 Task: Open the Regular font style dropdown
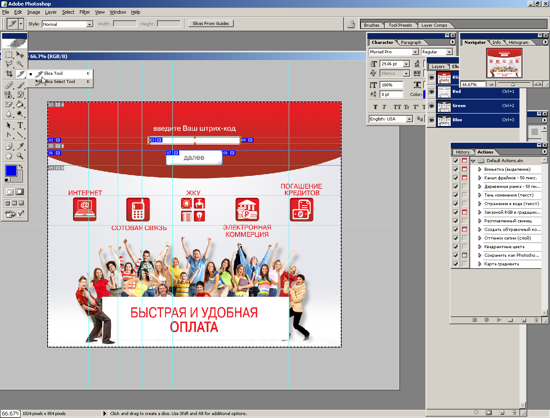pos(449,52)
